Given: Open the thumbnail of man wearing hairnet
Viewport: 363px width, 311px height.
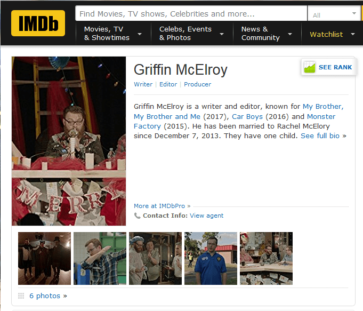Looking at the screenshot, I should (x=155, y=258).
